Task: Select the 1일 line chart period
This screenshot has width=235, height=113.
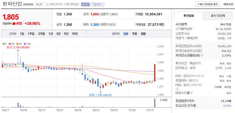Action: 22,34
